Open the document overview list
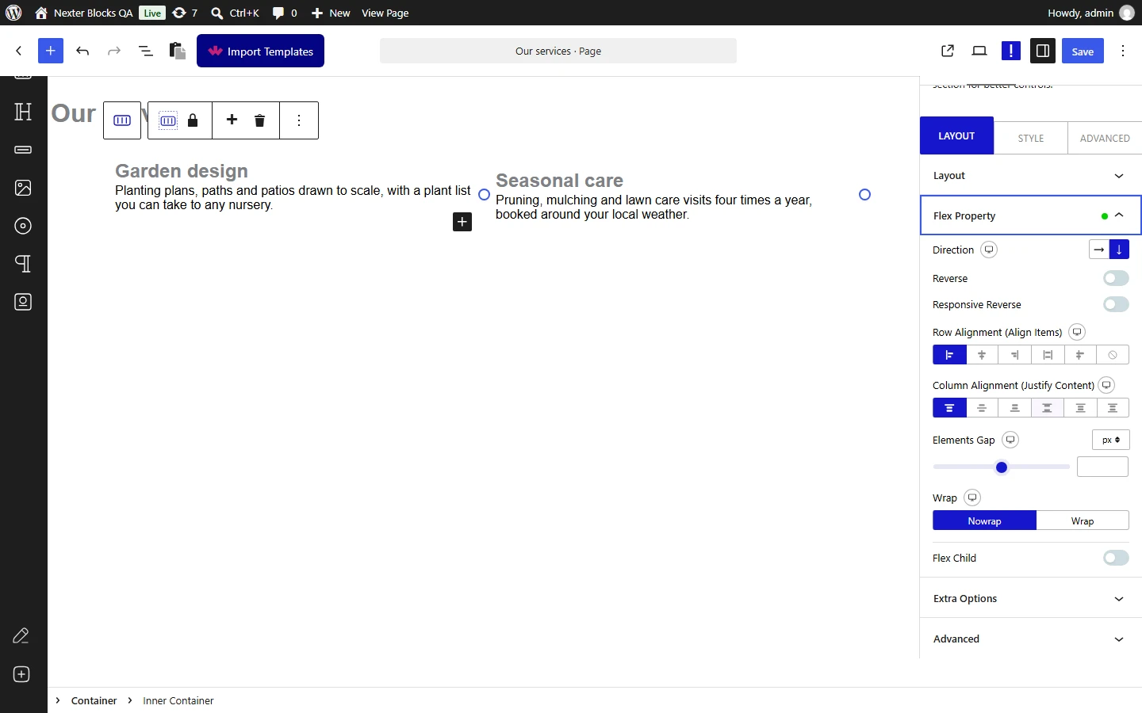 tap(146, 51)
